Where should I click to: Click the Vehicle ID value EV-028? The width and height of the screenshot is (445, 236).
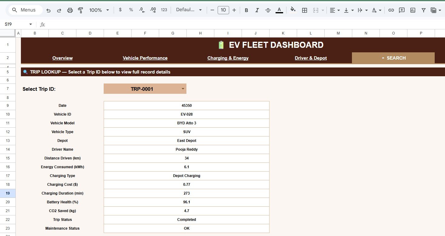click(186, 114)
